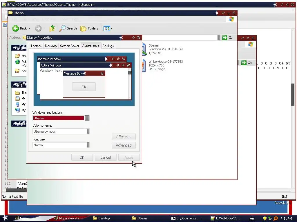Collapse the Other Places panel header
Image resolution: width=297 pixels, height=222 pixels.
19,84
